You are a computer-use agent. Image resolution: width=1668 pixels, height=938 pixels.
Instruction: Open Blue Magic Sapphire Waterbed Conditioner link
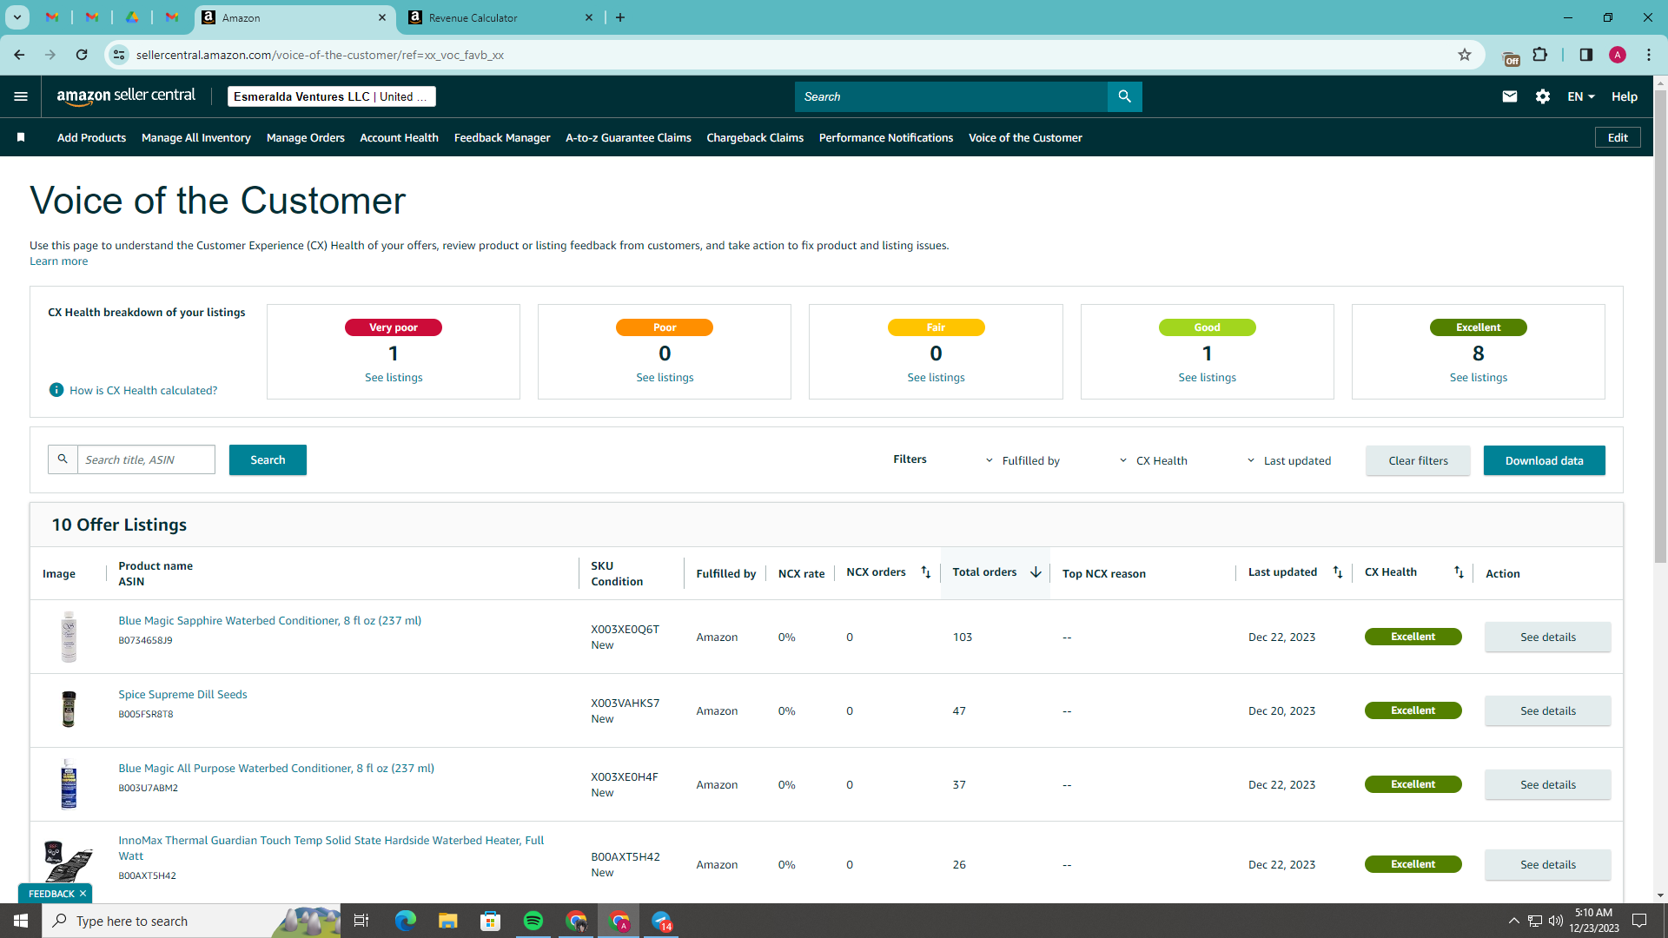click(270, 620)
